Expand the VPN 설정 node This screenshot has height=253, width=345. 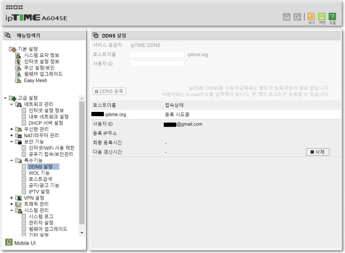(11, 198)
